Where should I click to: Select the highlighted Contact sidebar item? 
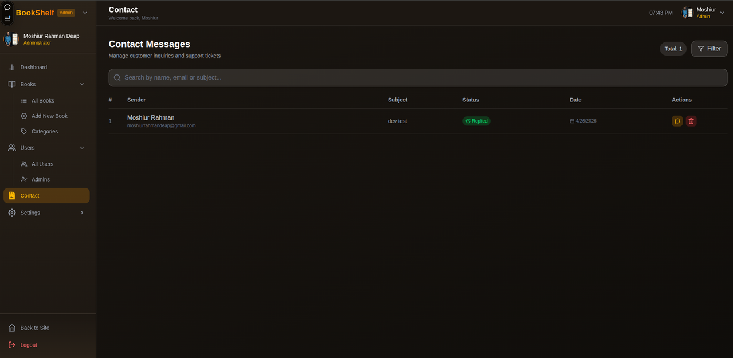(x=46, y=195)
